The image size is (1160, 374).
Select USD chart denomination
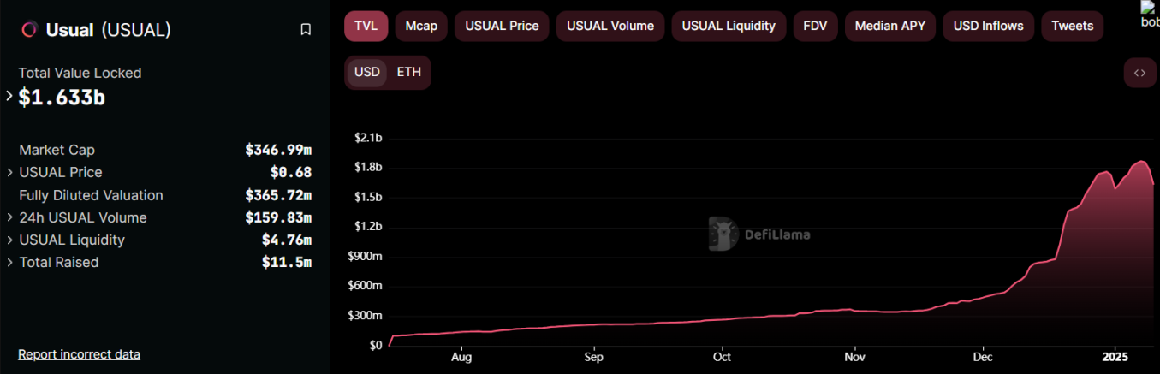367,72
